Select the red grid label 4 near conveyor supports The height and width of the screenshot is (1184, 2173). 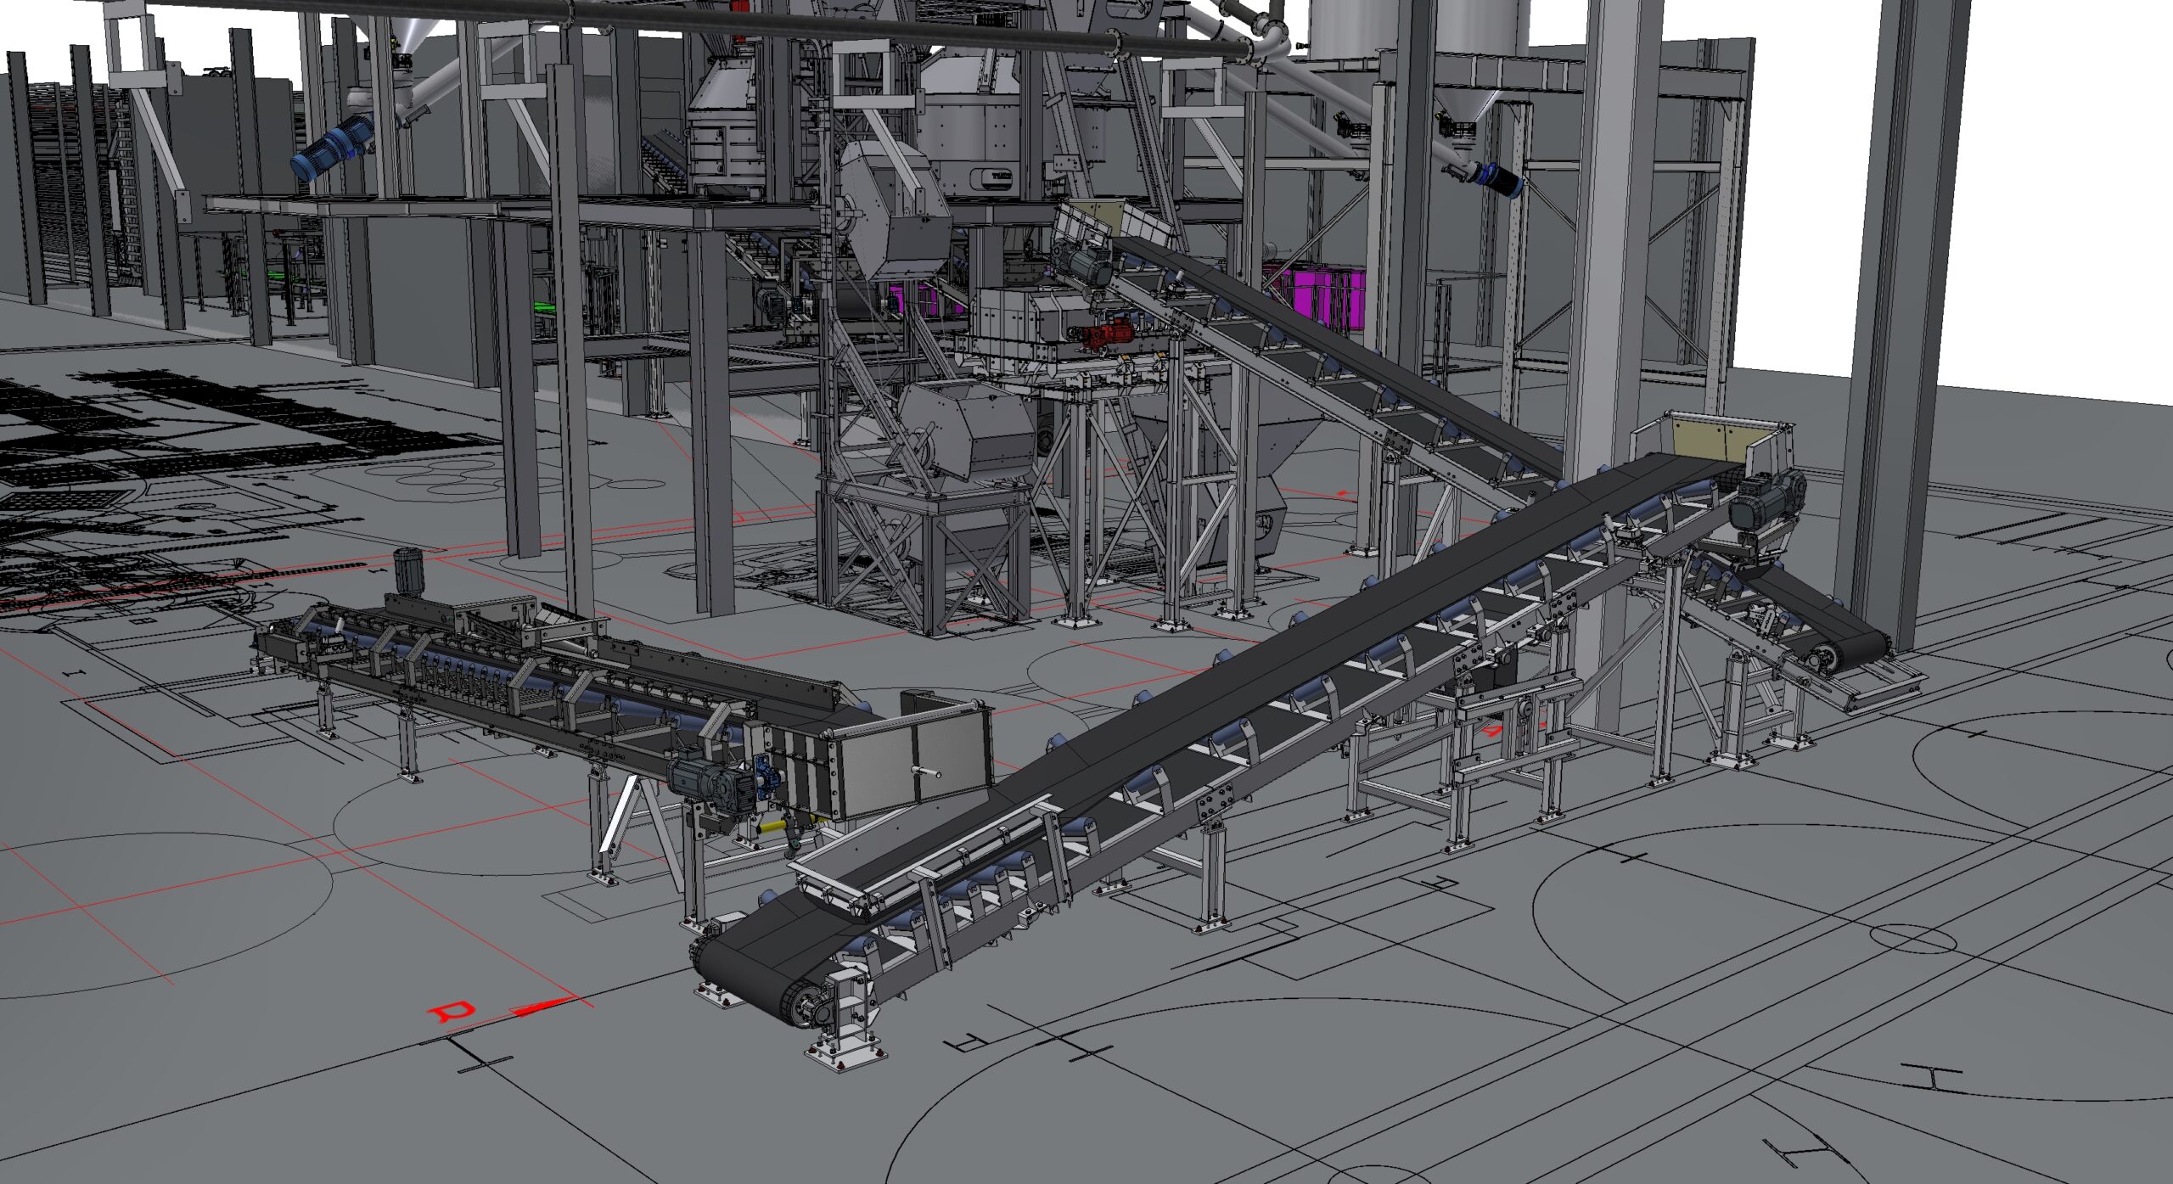[x=1493, y=729]
